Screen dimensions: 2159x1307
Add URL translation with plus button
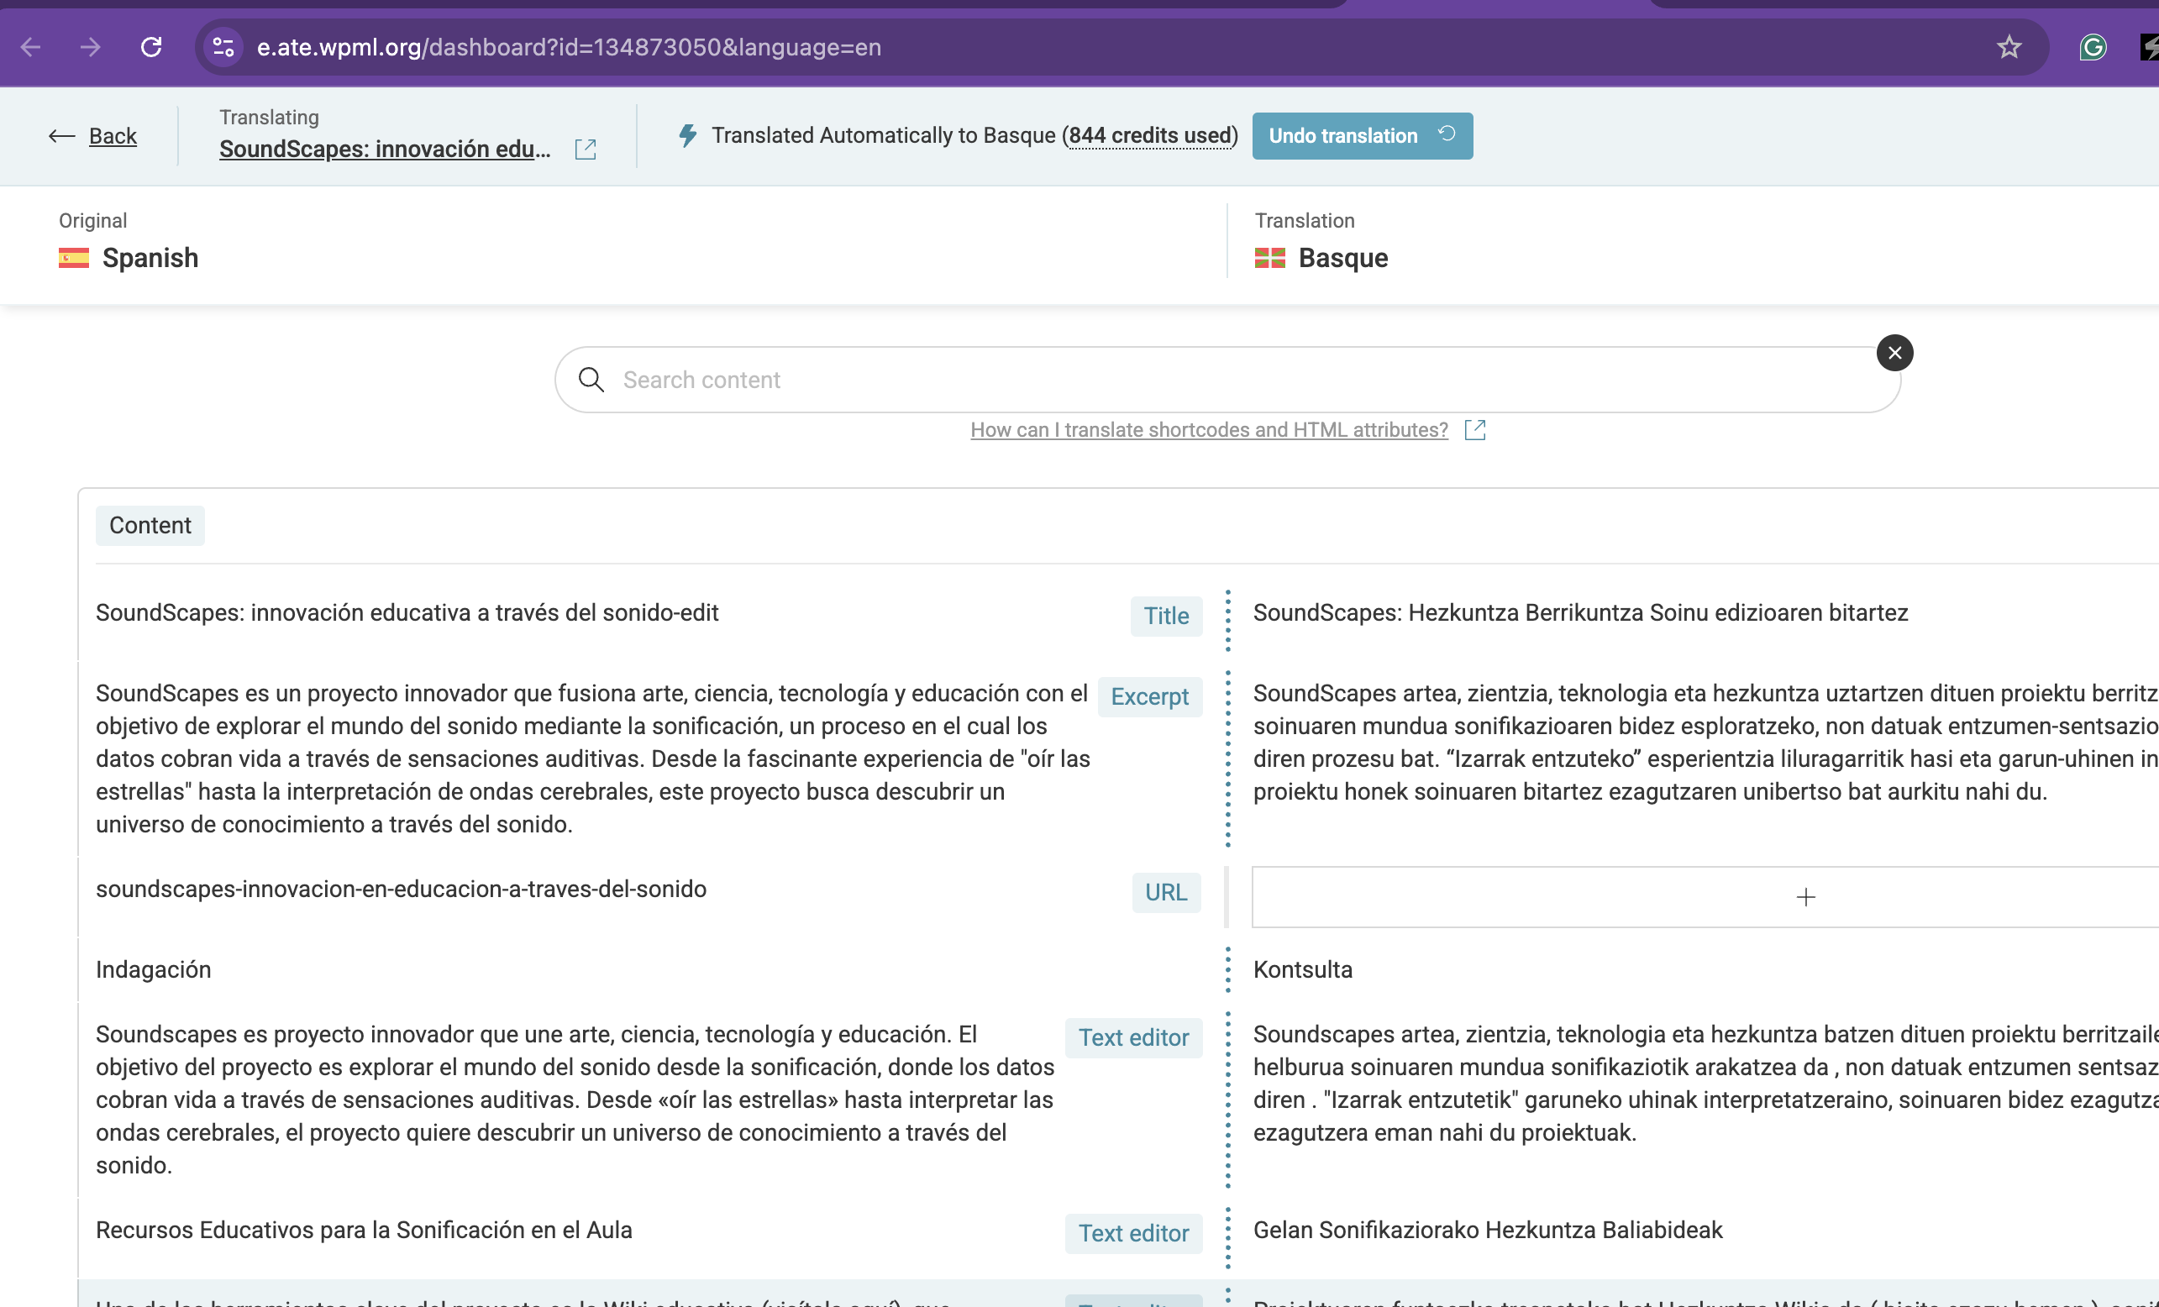tap(1806, 897)
